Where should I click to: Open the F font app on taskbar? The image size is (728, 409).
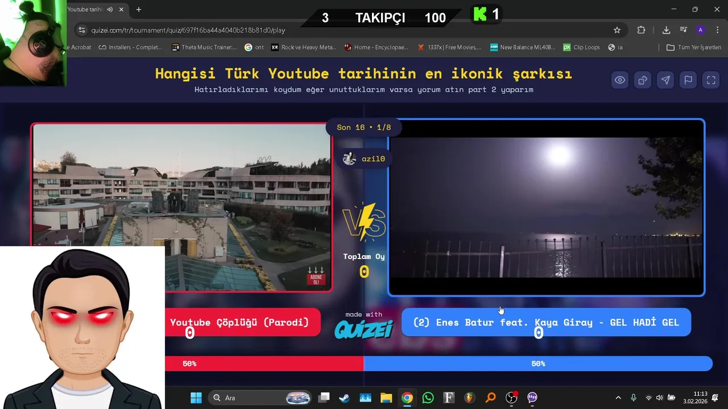449,398
